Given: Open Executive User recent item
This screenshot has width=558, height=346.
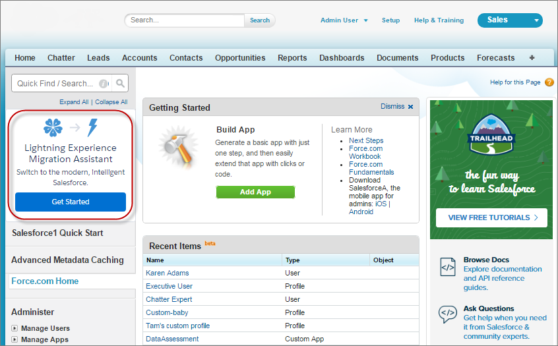Looking at the screenshot, I should point(169,286).
